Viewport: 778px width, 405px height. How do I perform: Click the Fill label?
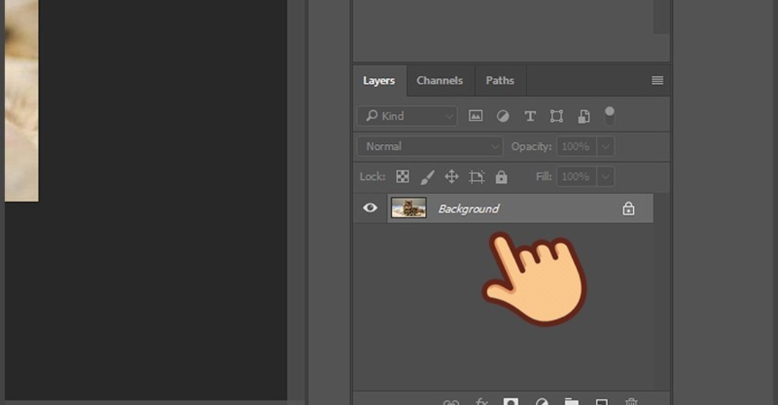pyautogui.click(x=544, y=177)
